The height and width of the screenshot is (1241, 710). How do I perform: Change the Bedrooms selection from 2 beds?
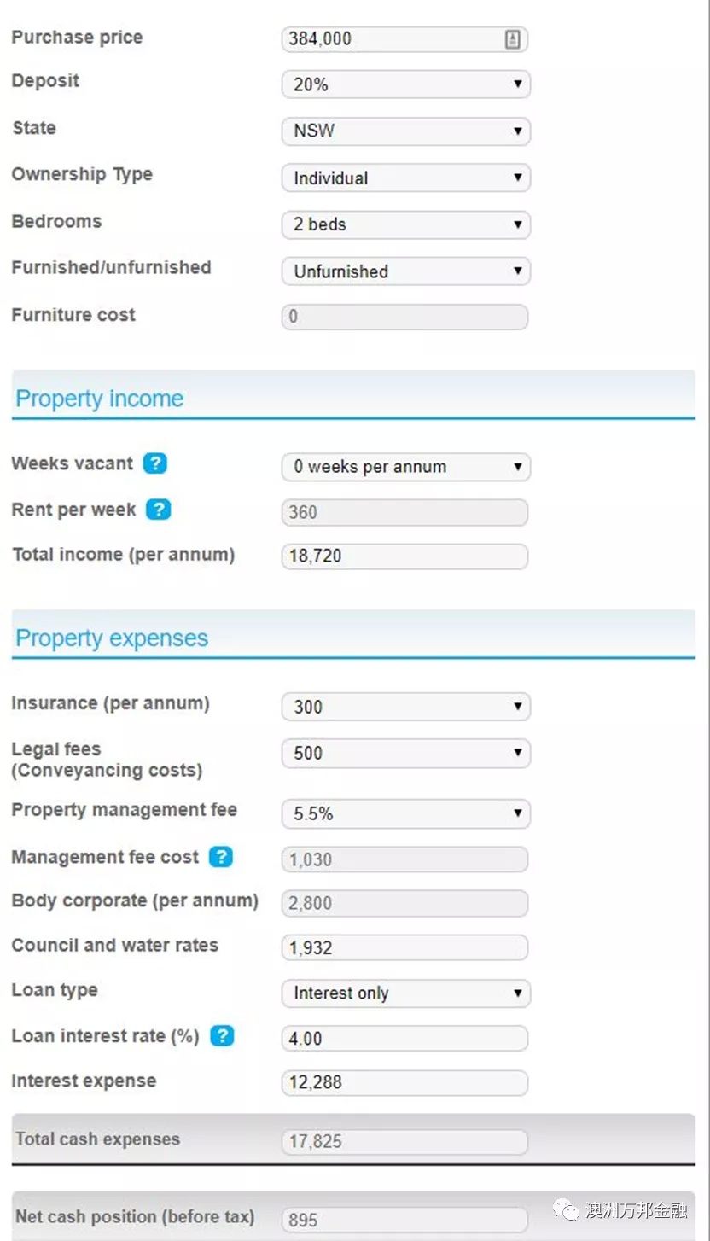(406, 224)
